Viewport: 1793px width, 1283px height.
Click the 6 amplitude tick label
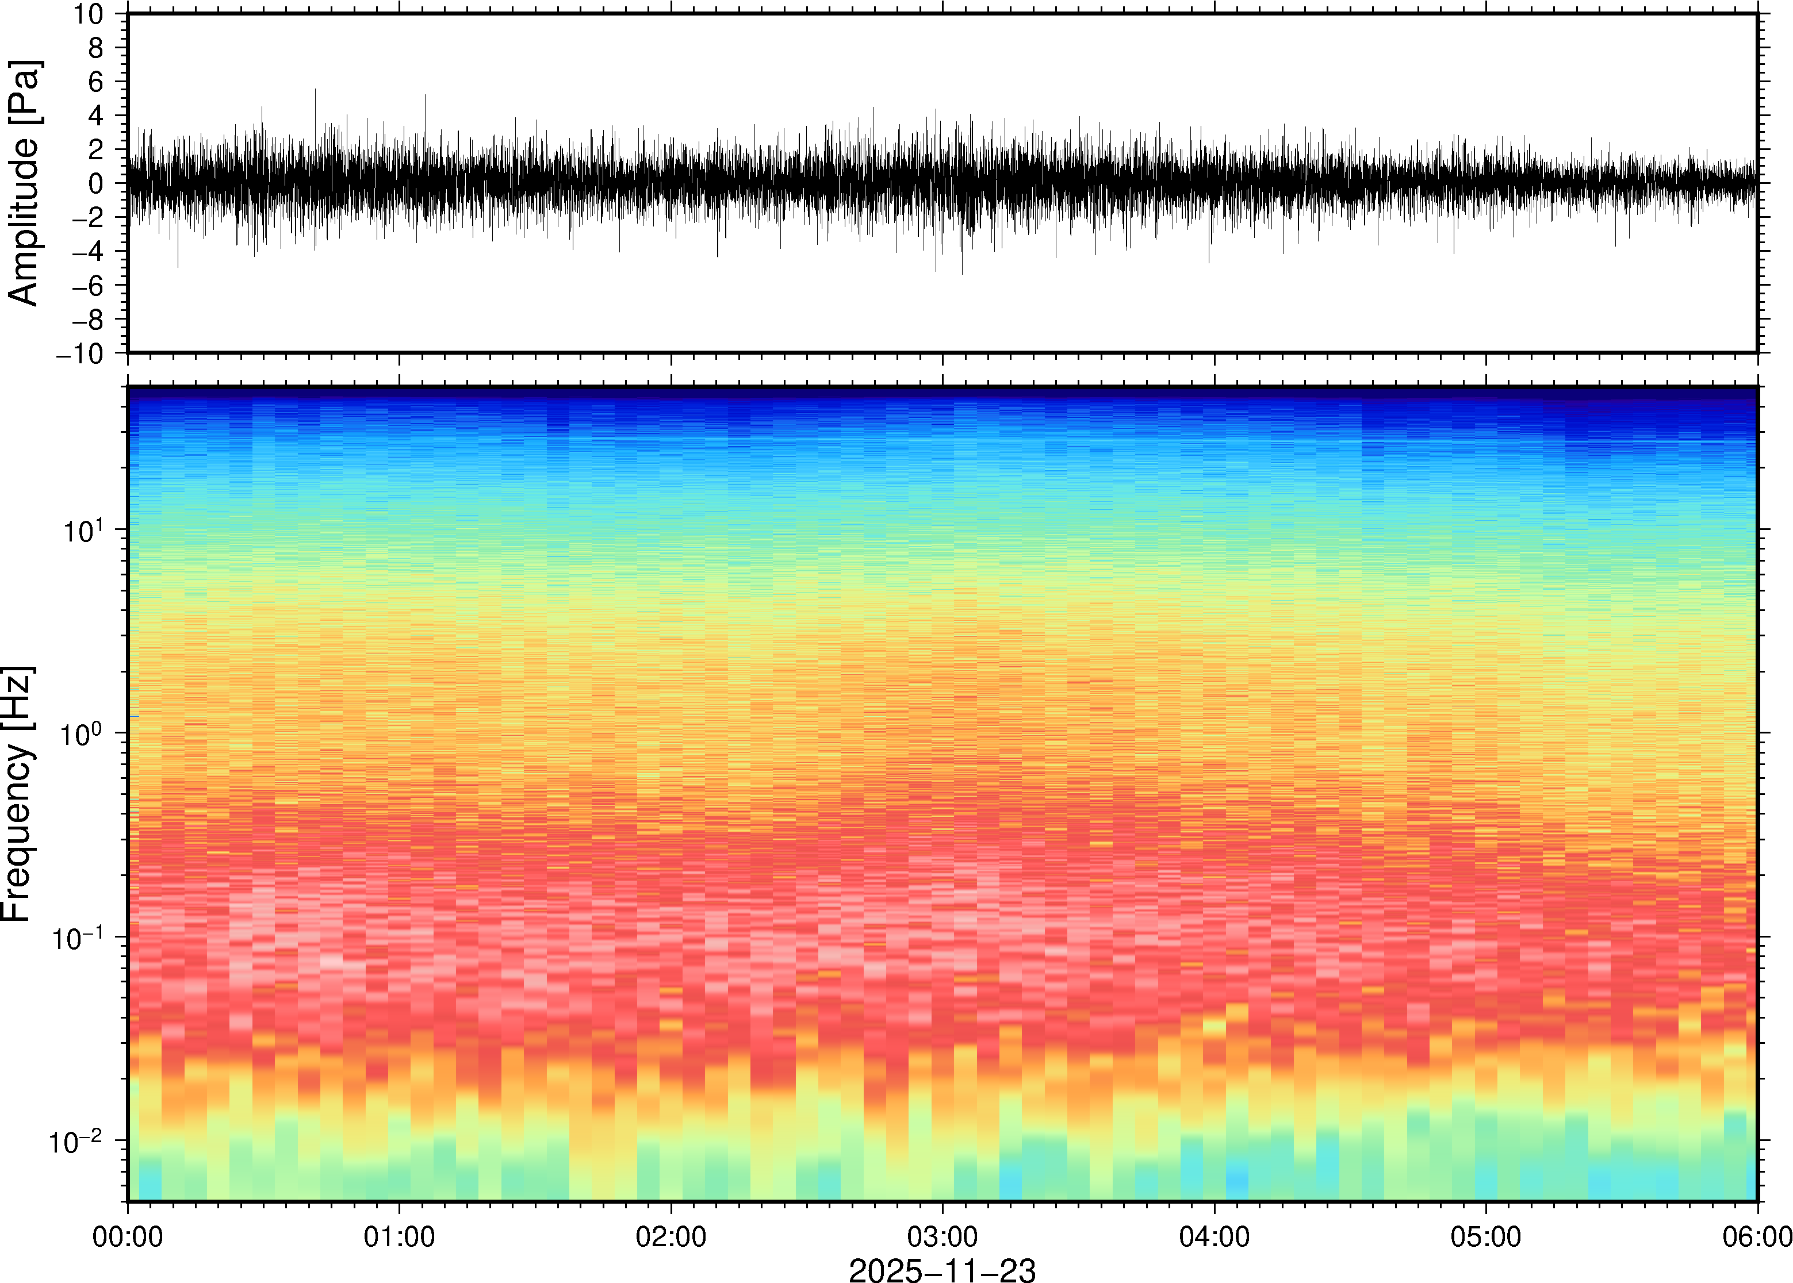(x=97, y=82)
